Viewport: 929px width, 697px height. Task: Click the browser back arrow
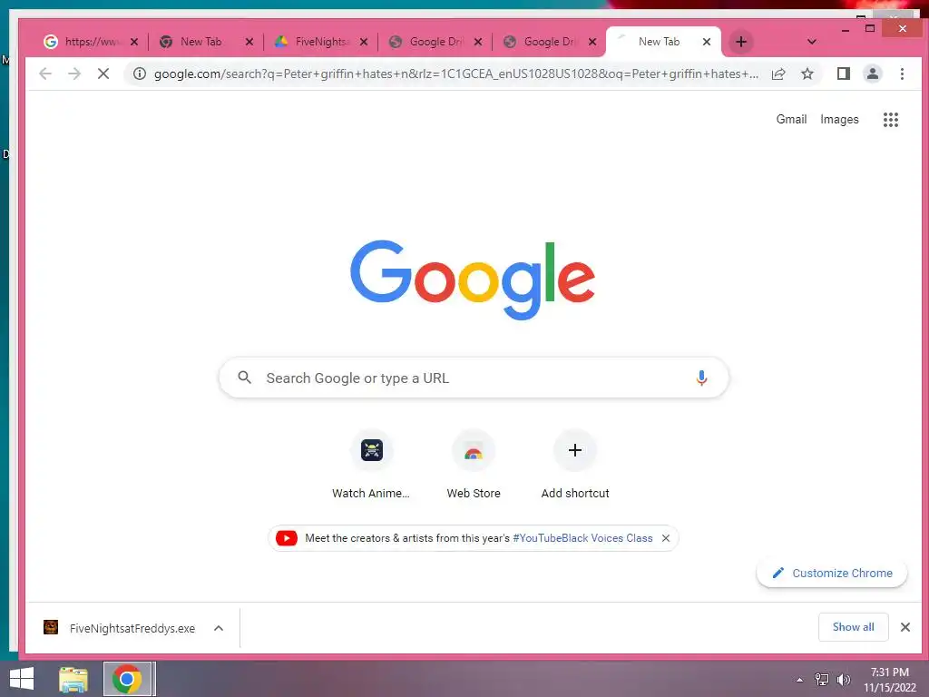[45, 74]
